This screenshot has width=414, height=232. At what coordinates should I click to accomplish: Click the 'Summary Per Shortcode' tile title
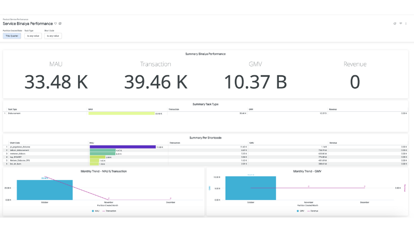[205, 138]
